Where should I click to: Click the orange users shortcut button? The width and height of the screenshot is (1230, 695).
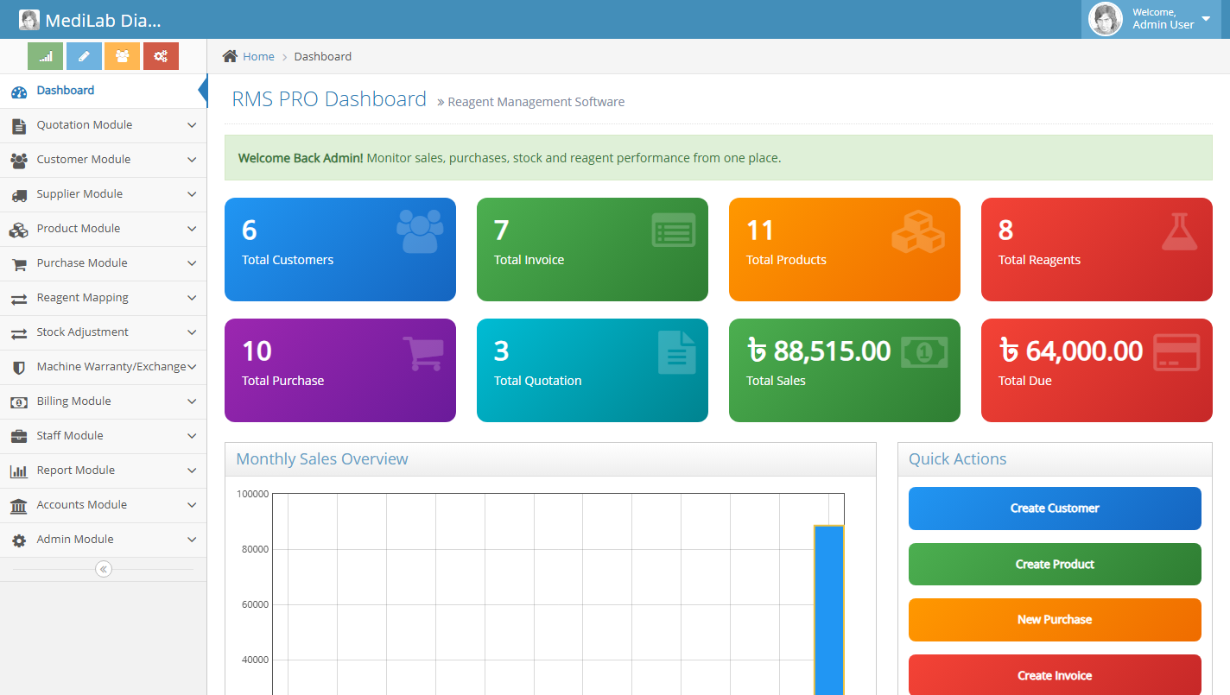122,56
